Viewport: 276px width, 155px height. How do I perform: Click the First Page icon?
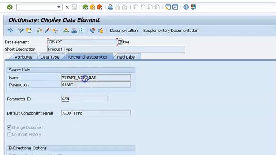(x=136, y=7)
